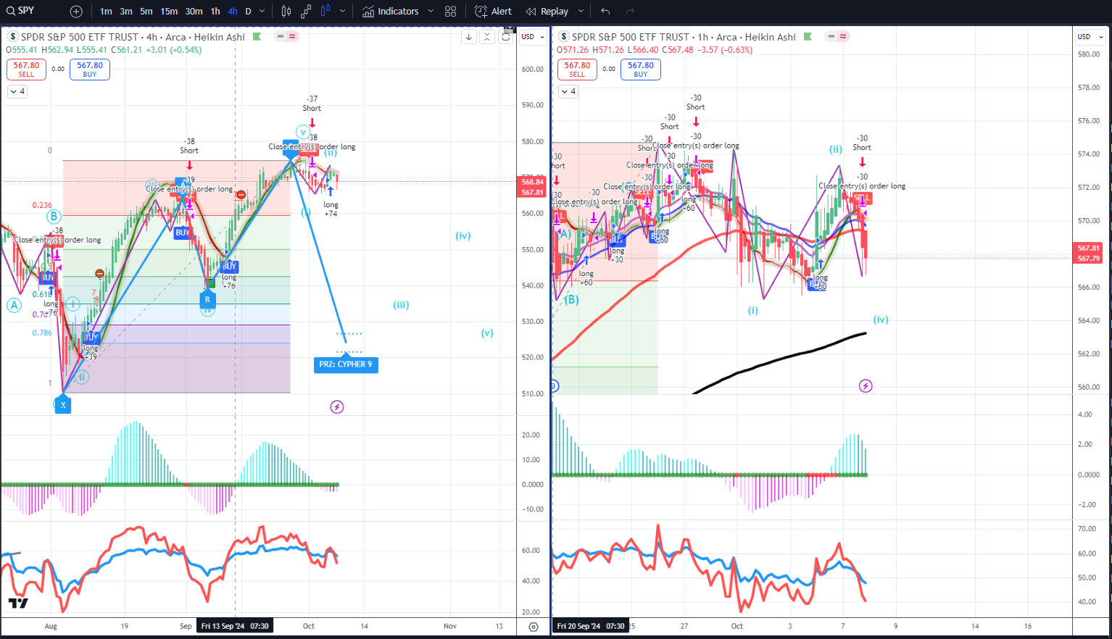1112x639 pixels.
Task: Open the Indicators dialog
Action: 390,11
